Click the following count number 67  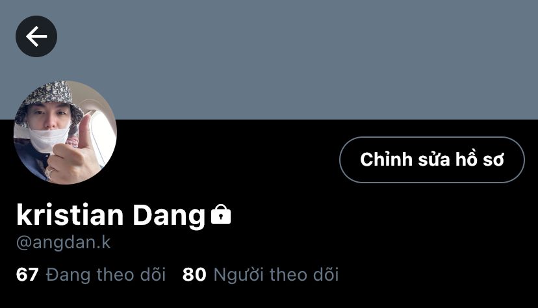point(27,275)
